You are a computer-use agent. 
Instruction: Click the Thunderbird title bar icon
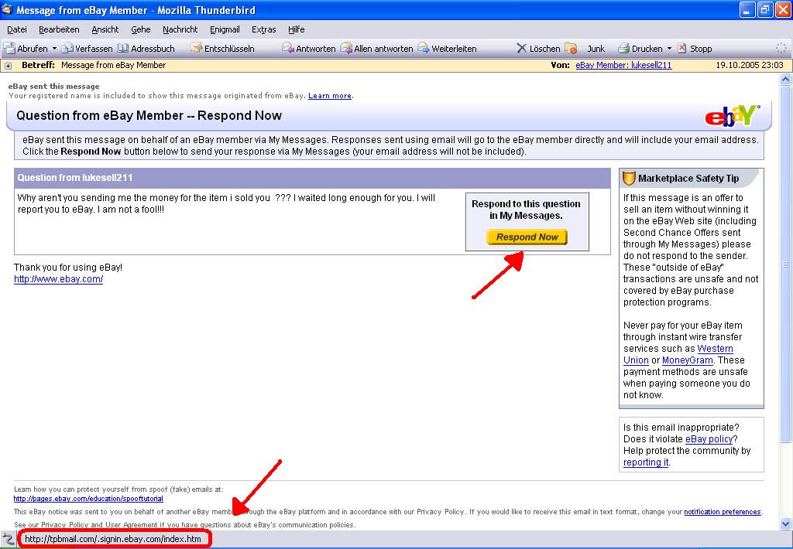[x=7, y=9]
